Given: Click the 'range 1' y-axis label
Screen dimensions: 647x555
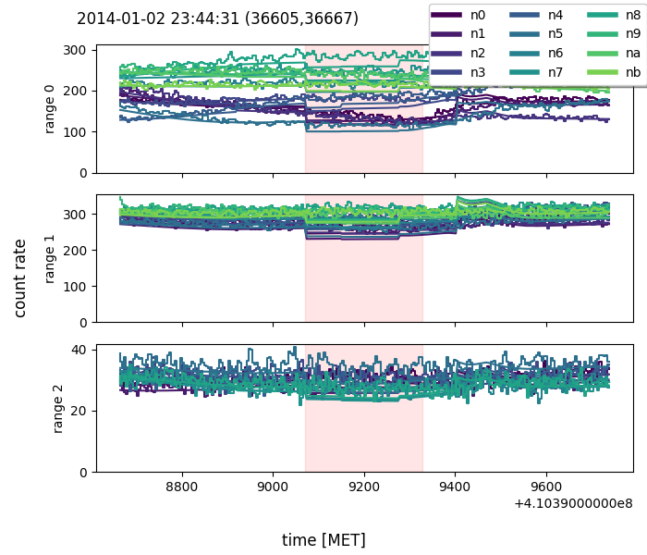Looking at the screenshot, I should (49, 259).
